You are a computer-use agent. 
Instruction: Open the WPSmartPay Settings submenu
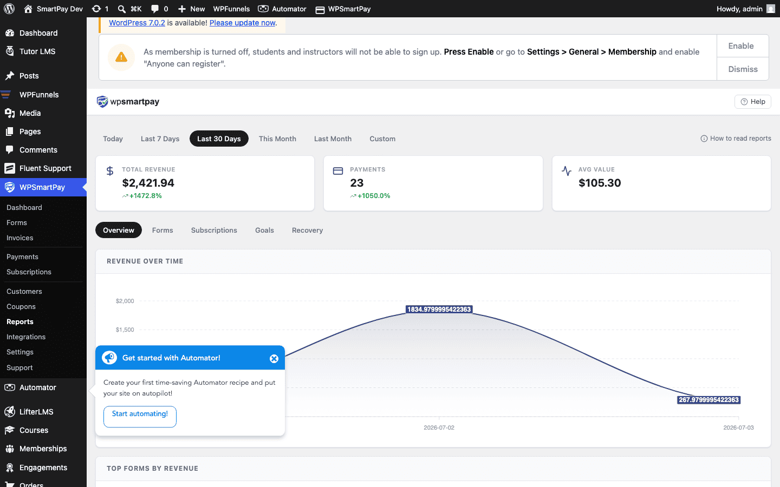20,352
